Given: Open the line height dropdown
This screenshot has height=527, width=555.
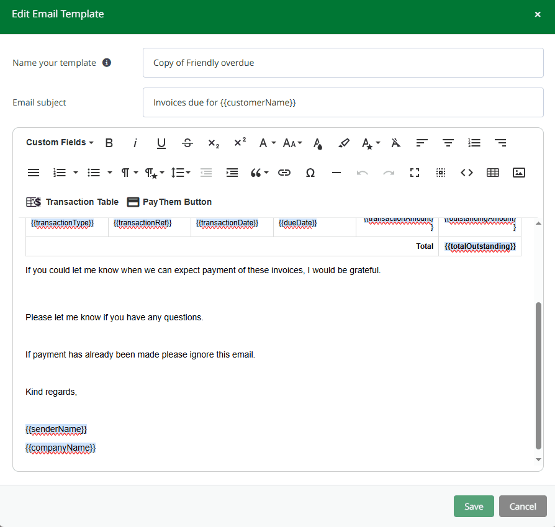Looking at the screenshot, I should 181,173.
